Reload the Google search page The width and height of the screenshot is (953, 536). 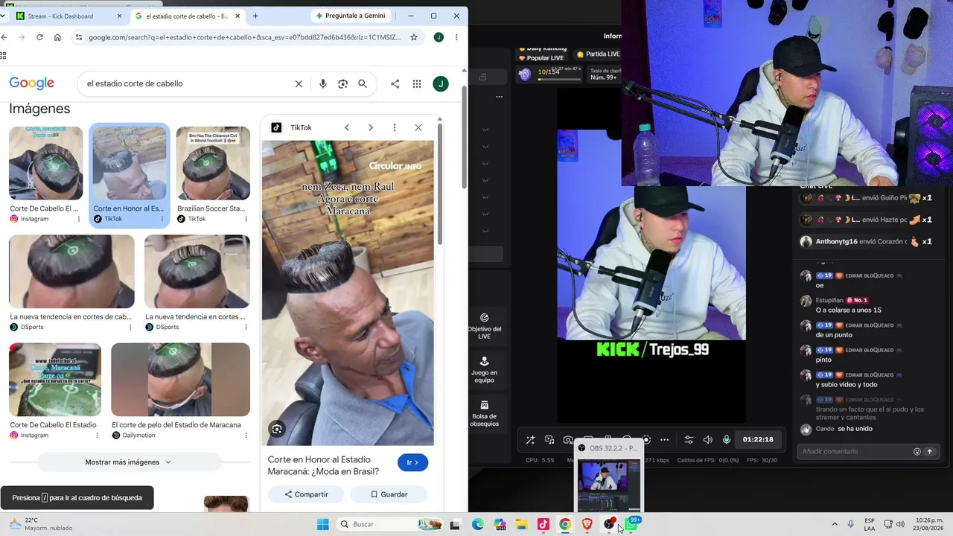click(x=39, y=37)
